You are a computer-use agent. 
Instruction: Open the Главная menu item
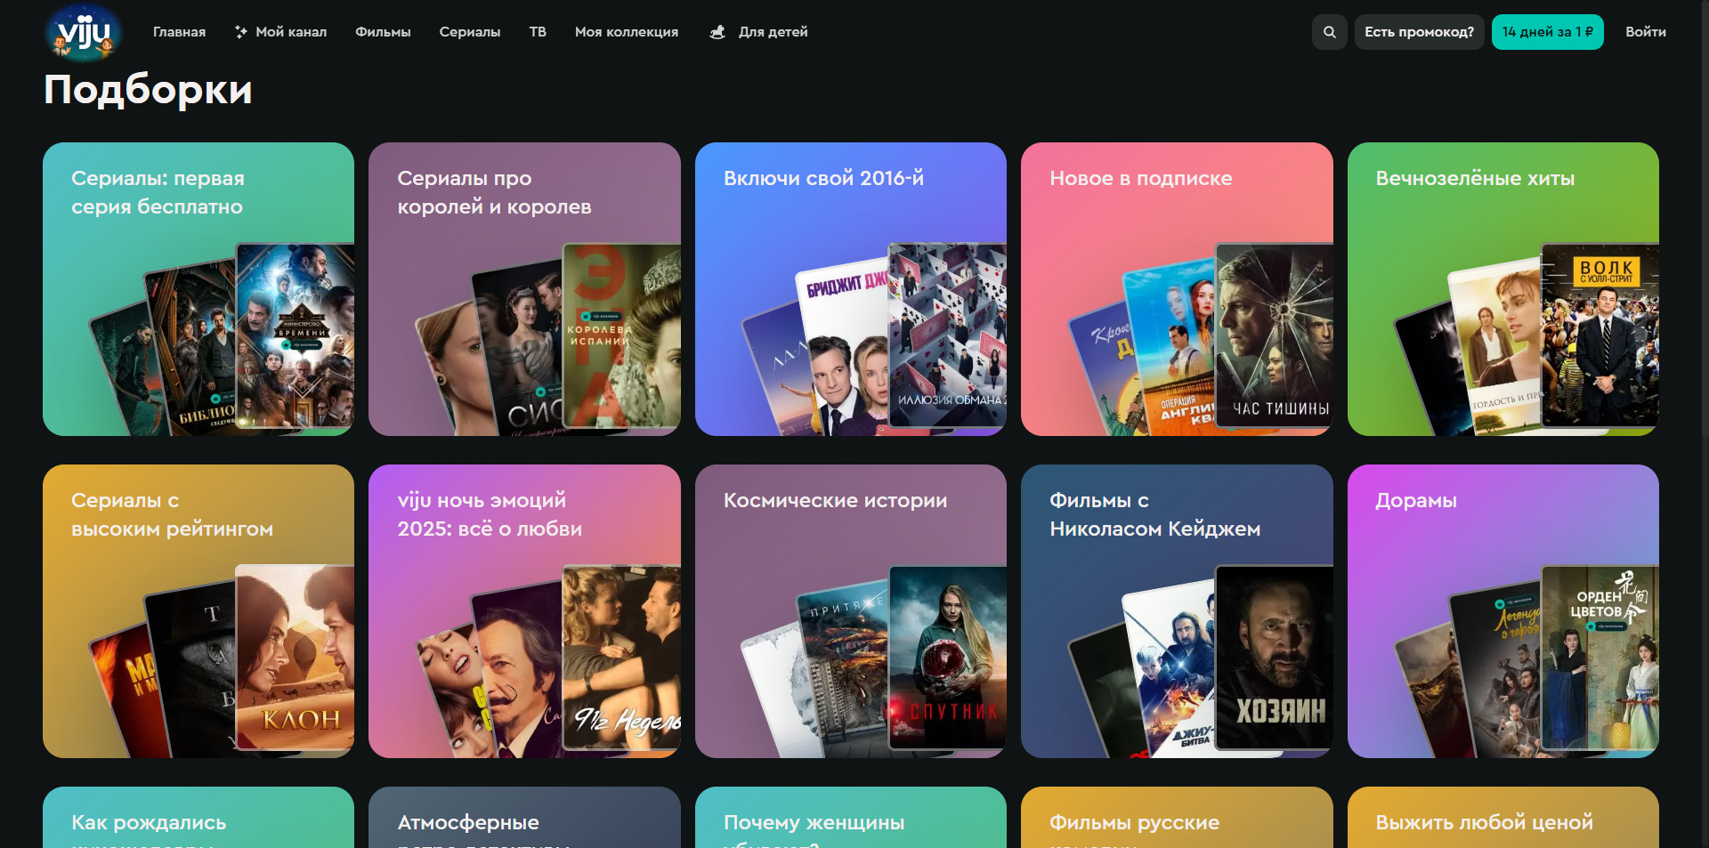click(x=179, y=32)
